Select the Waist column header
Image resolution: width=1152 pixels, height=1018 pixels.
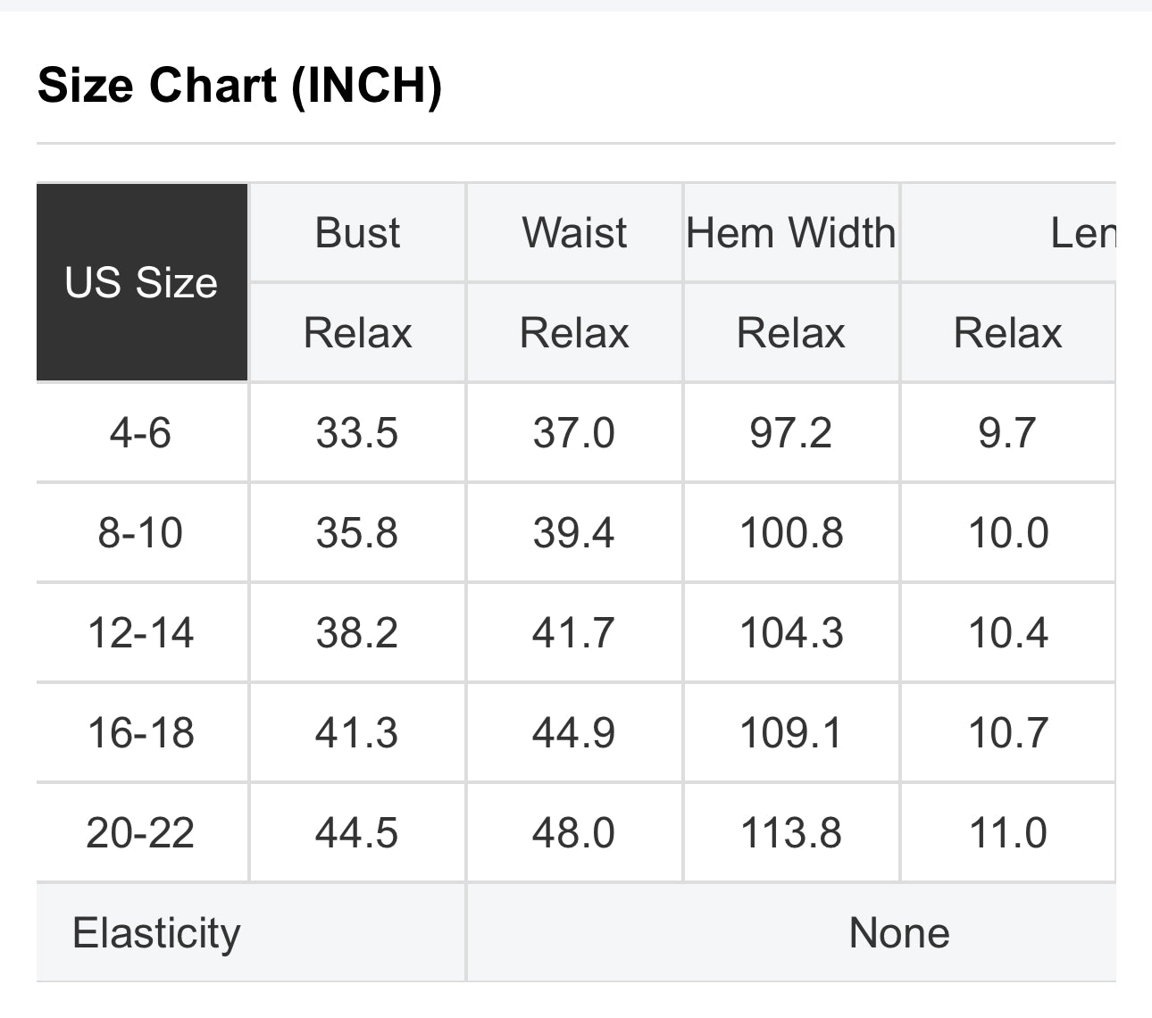(574, 233)
